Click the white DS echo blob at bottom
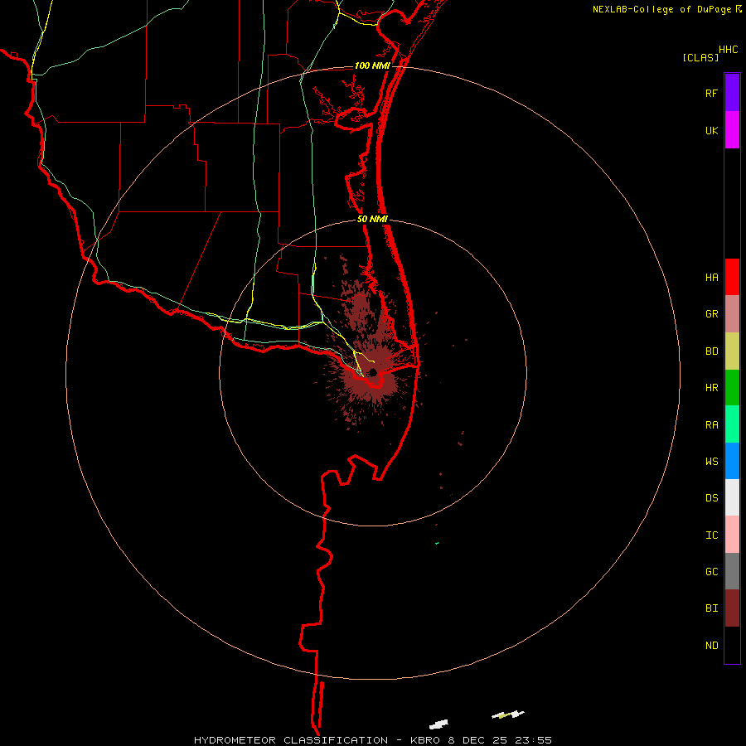The image size is (746, 746). (x=438, y=724)
